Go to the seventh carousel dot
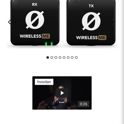The image size is (124, 124). tap(72, 57)
